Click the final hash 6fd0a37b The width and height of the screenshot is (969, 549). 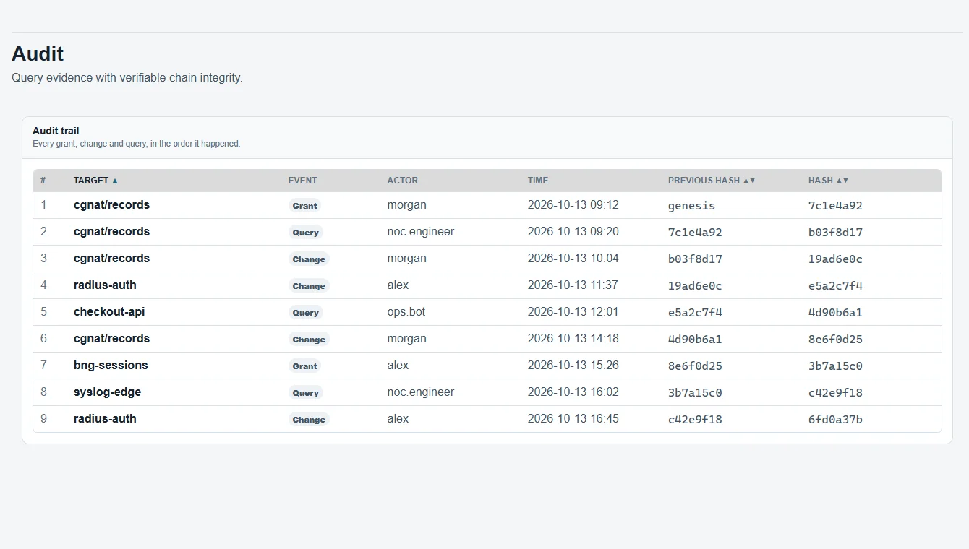(835, 420)
